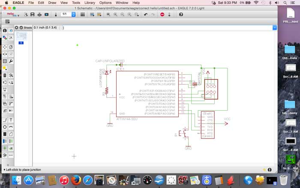Open the Run ULP dropdown

(99, 15)
